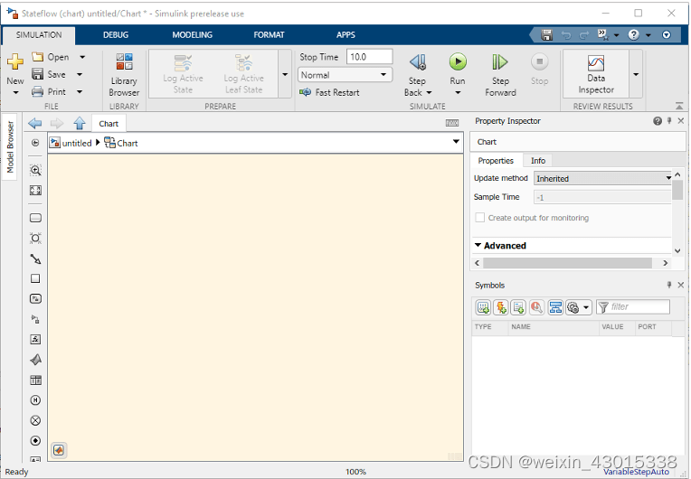Expand the Review Results gallery arrow
The image size is (691, 479).
[636, 74]
